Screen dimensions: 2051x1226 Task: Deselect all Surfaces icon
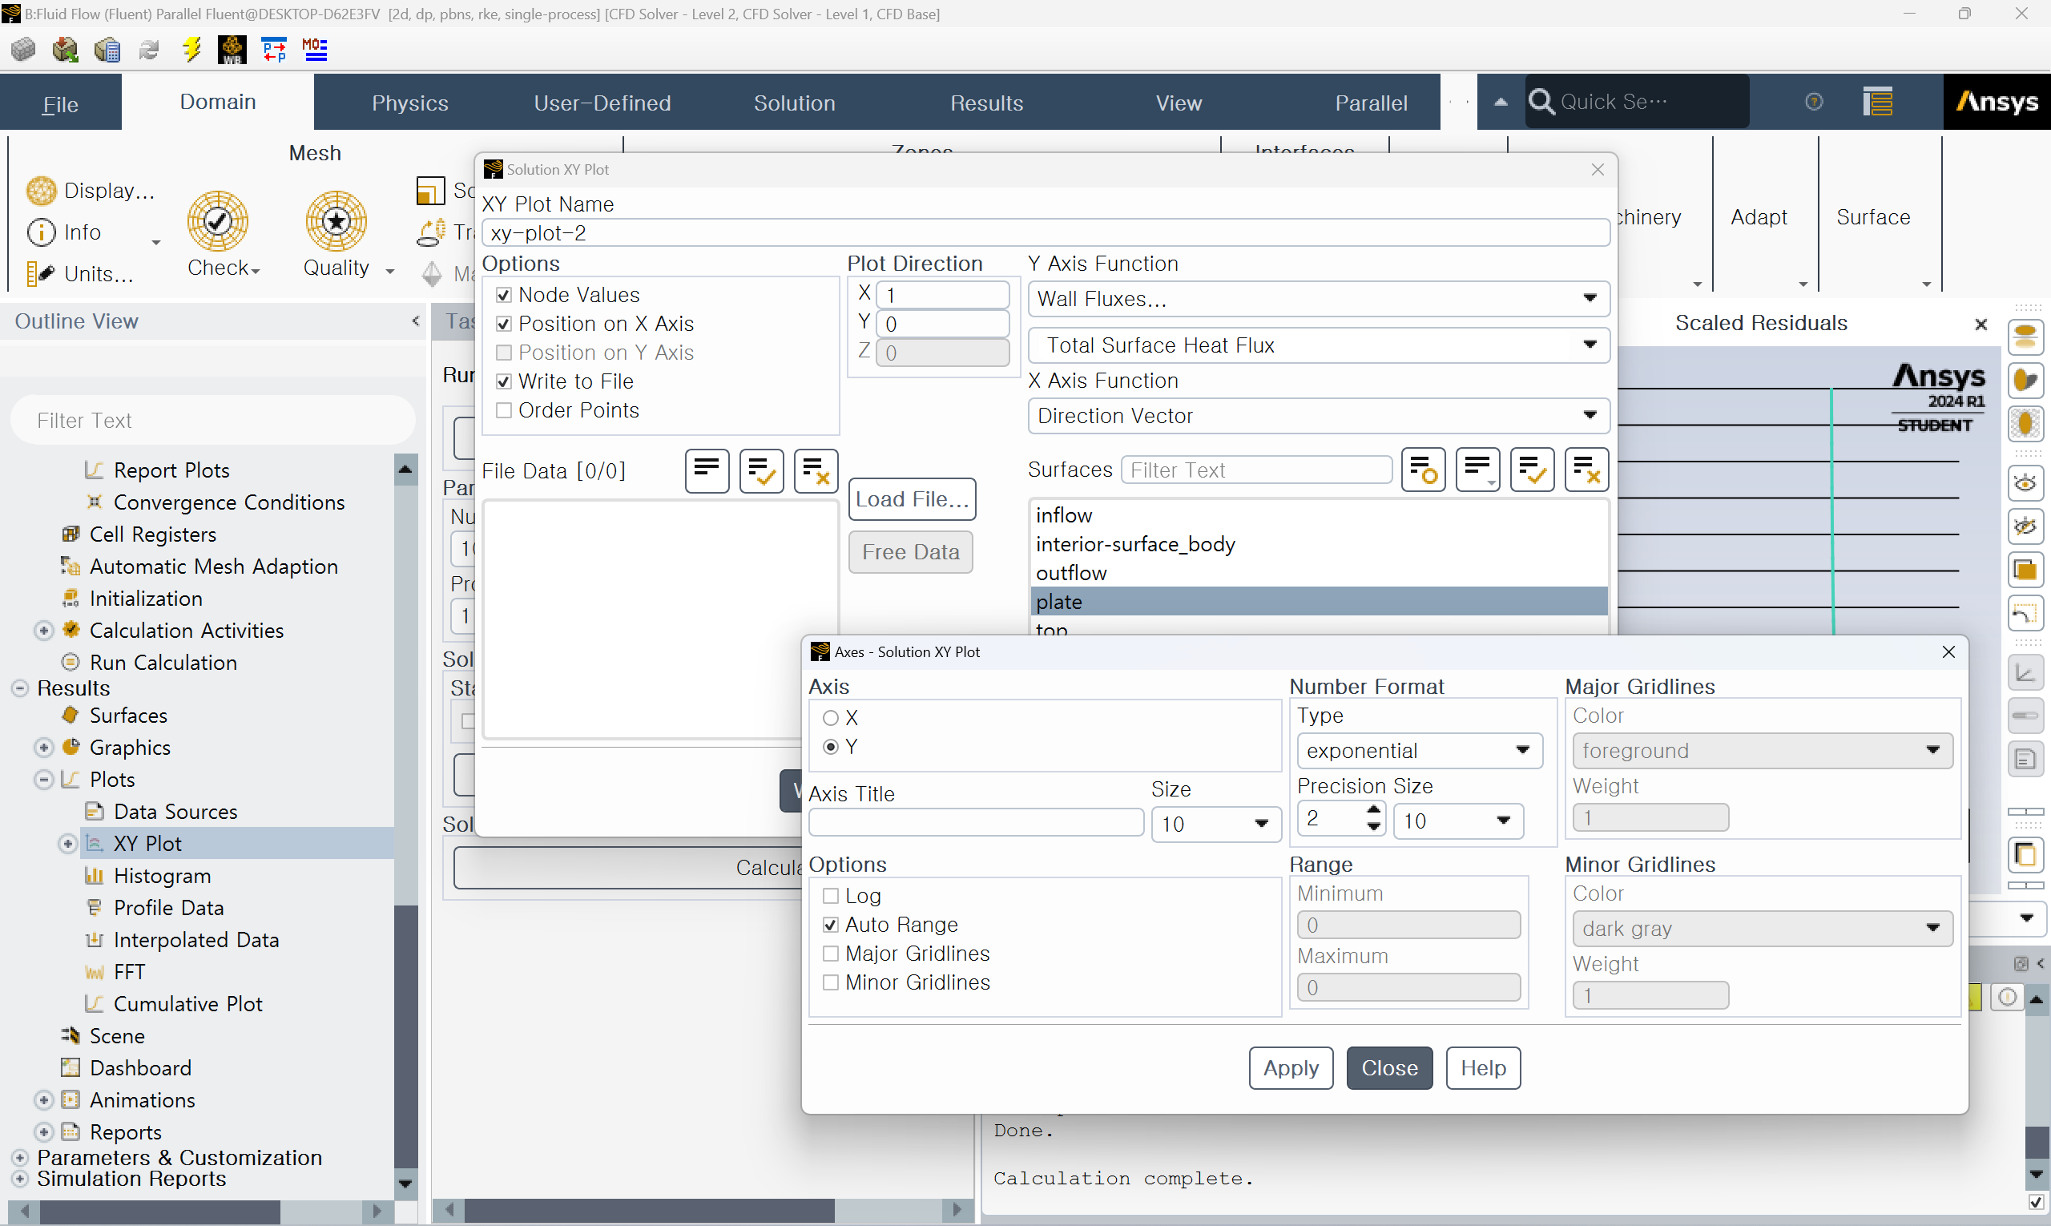1586,470
